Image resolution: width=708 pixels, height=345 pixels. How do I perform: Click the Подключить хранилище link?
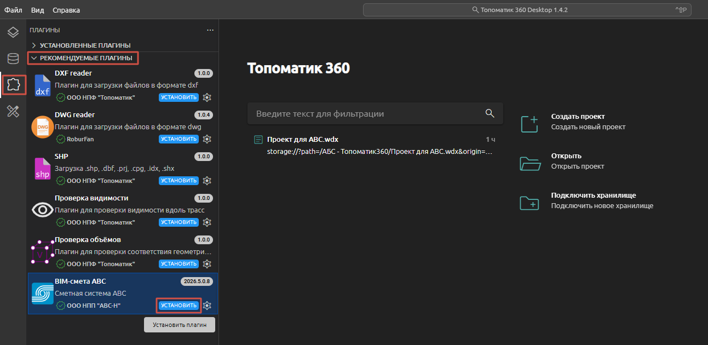coord(594,196)
